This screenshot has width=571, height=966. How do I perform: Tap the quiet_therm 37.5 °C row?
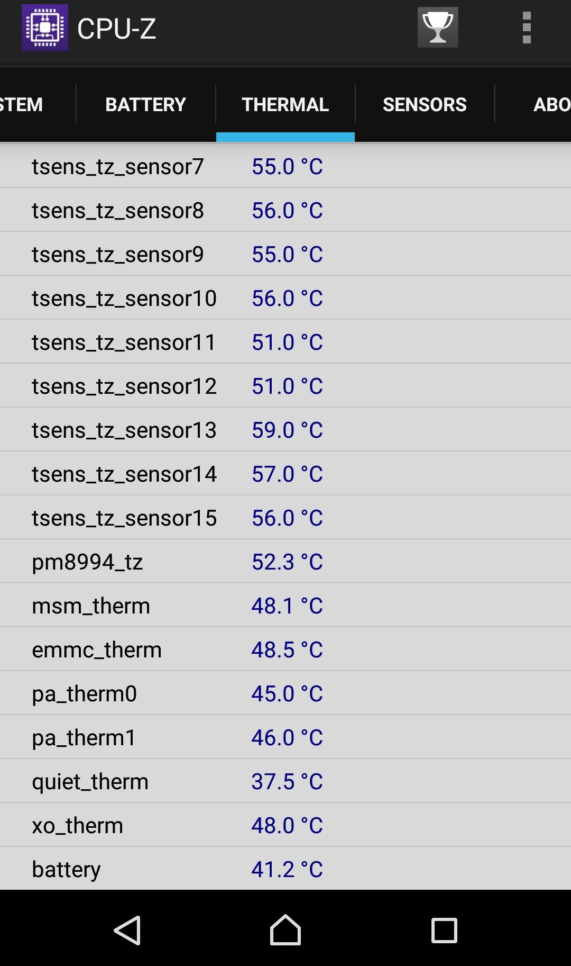[285, 781]
